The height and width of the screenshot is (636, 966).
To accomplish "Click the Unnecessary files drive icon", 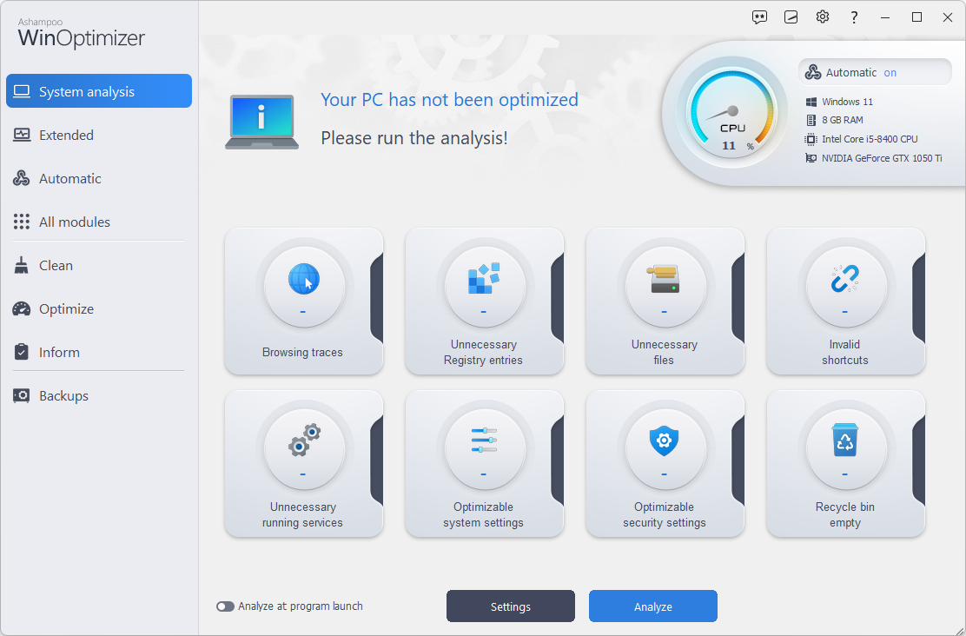I will [664, 279].
